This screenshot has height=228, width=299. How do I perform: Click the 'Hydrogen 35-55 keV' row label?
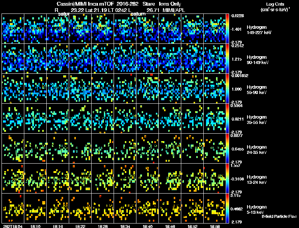click(x=257, y=120)
